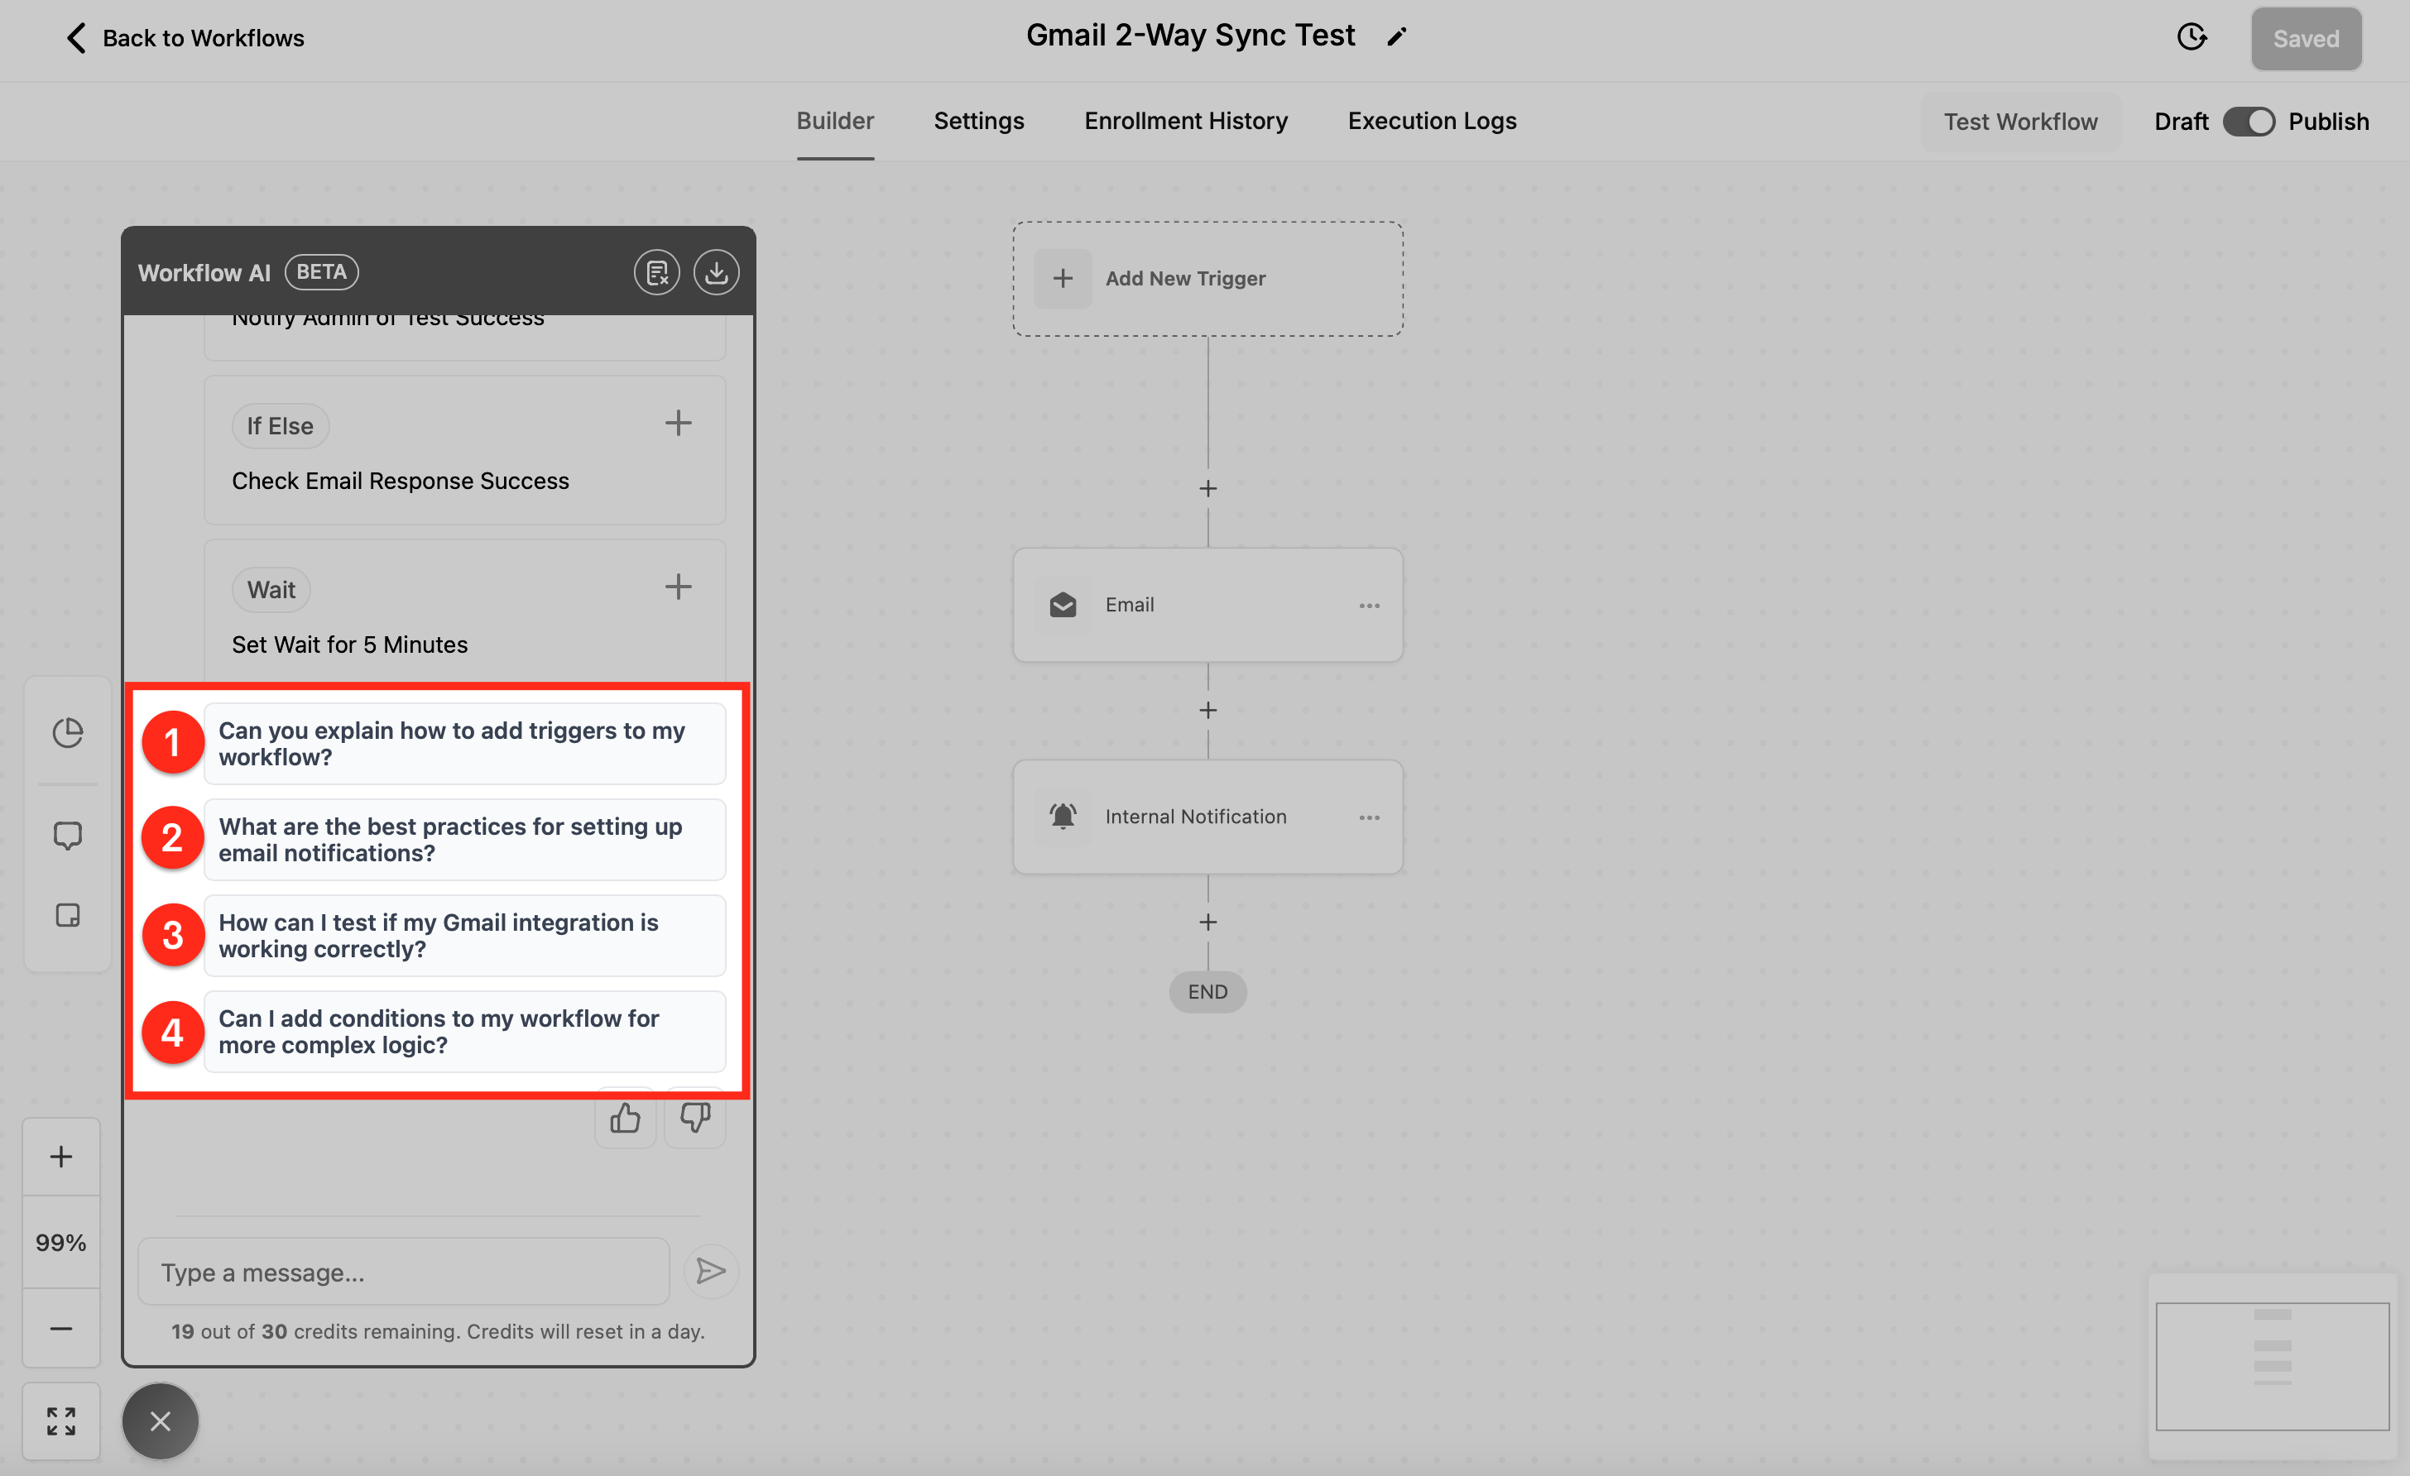The height and width of the screenshot is (1476, 2410).
Task: Open Internal Notification three-dot menu
Action: [x=1368, y=817]
